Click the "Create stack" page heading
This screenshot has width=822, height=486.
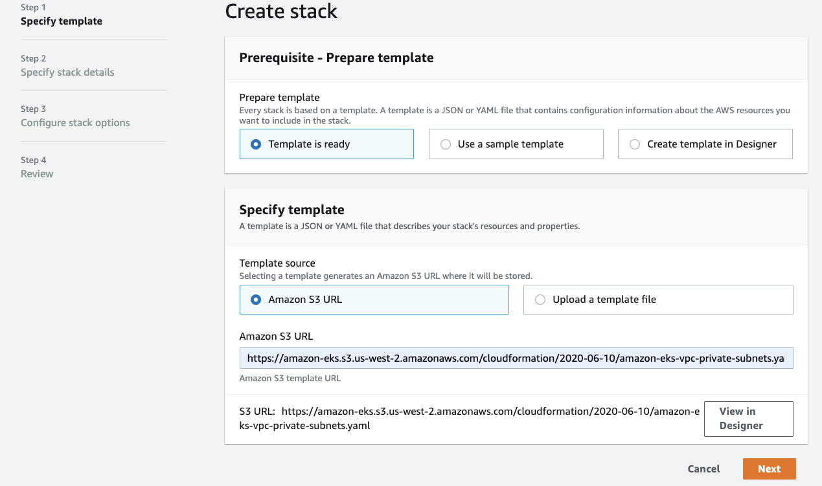281,11
